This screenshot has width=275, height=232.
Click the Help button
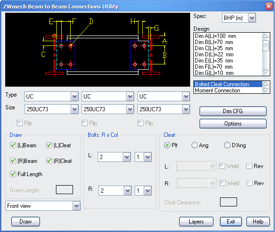pos(258,222)
